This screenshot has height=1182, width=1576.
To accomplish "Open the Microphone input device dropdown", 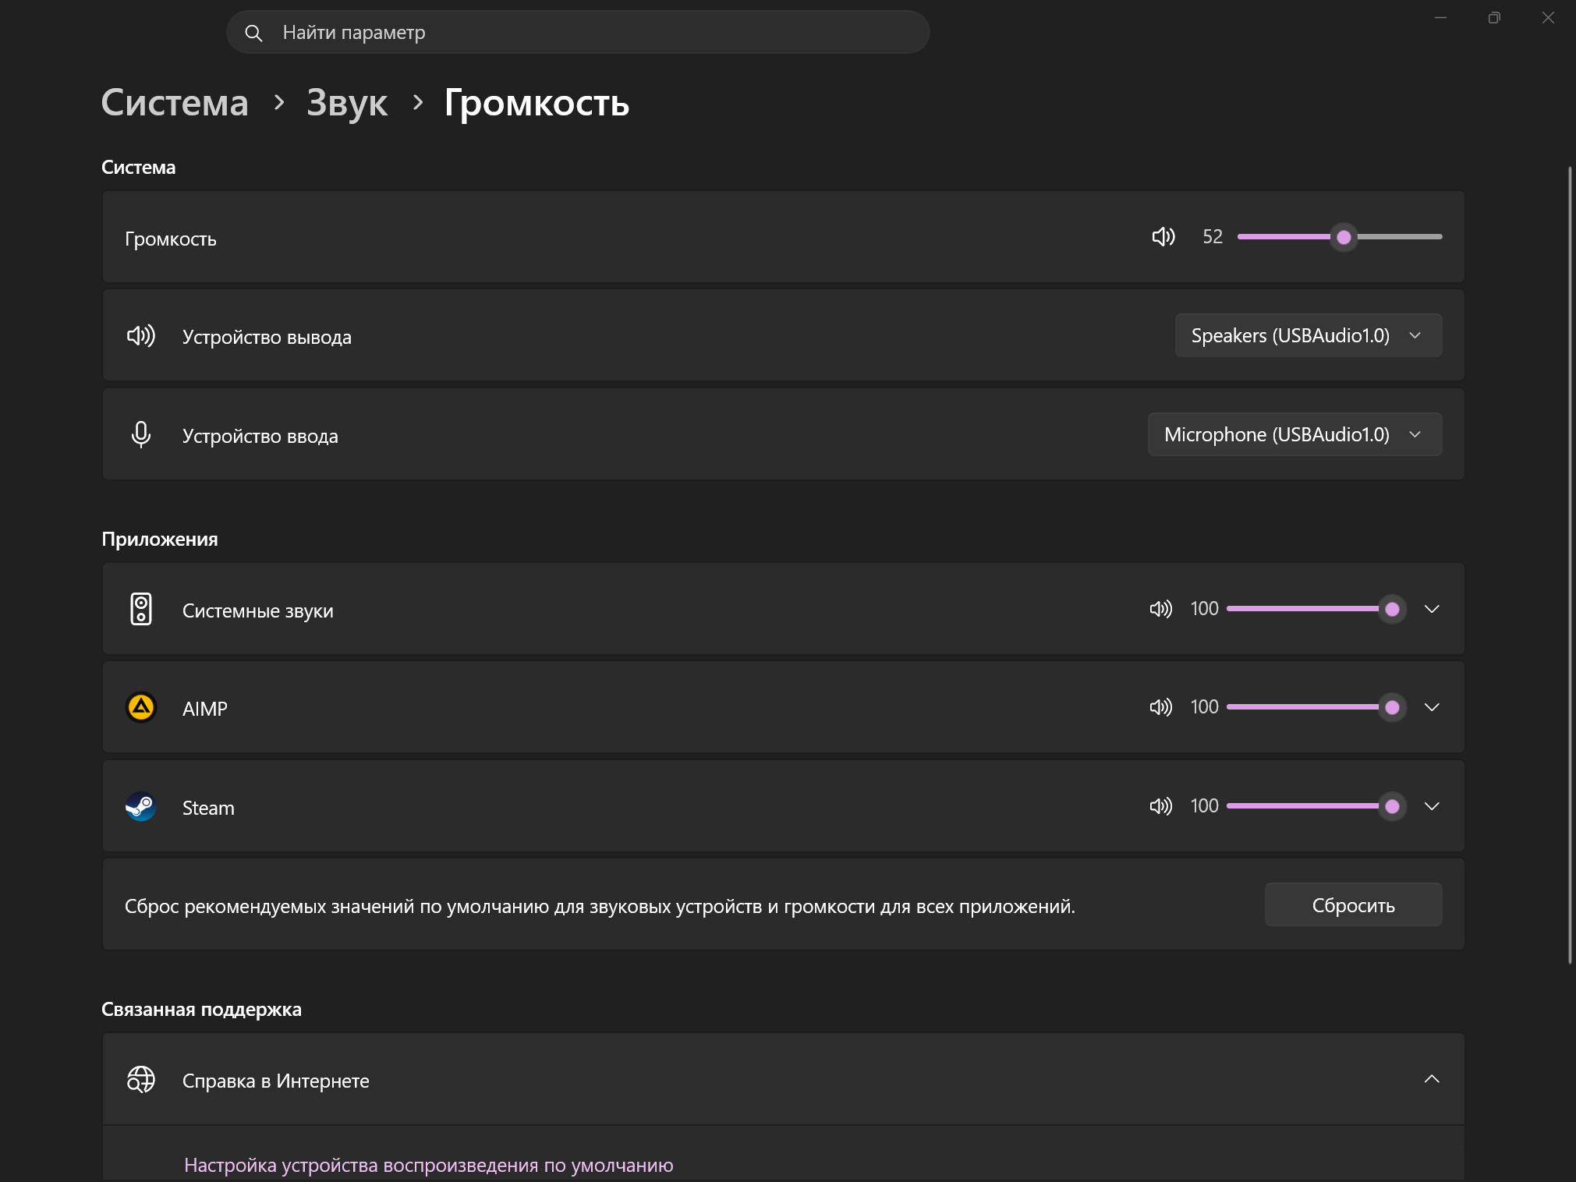I will tap(1294, 434).
